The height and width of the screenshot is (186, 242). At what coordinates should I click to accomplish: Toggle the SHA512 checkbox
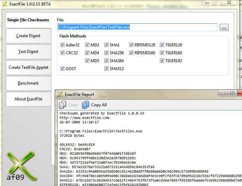tap(106, 68)
